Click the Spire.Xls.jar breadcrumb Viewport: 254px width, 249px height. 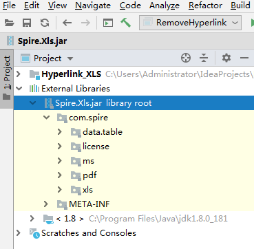point(42,41)
